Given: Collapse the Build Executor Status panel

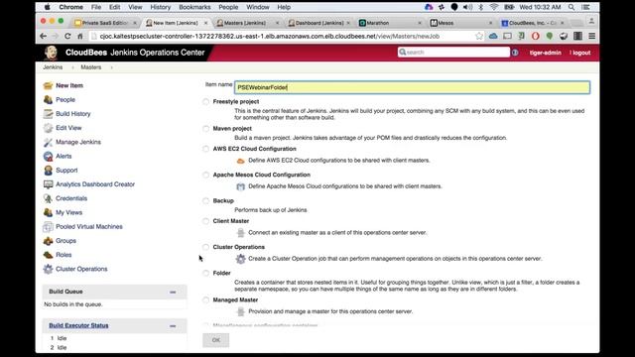Looking at the screenshot, I should click(173, 326).
